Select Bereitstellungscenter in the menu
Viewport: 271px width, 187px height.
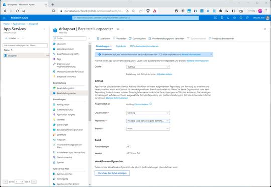[66, 93]
